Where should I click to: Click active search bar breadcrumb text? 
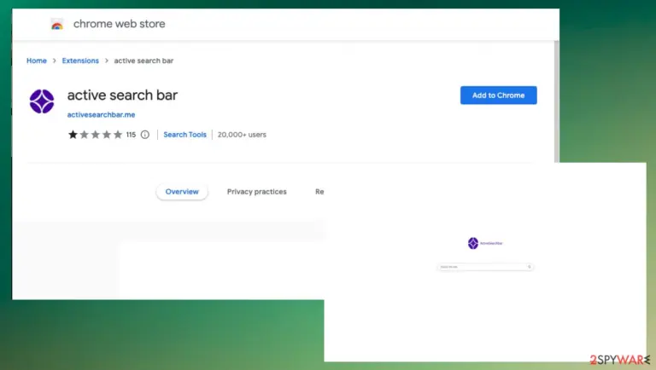143,61
